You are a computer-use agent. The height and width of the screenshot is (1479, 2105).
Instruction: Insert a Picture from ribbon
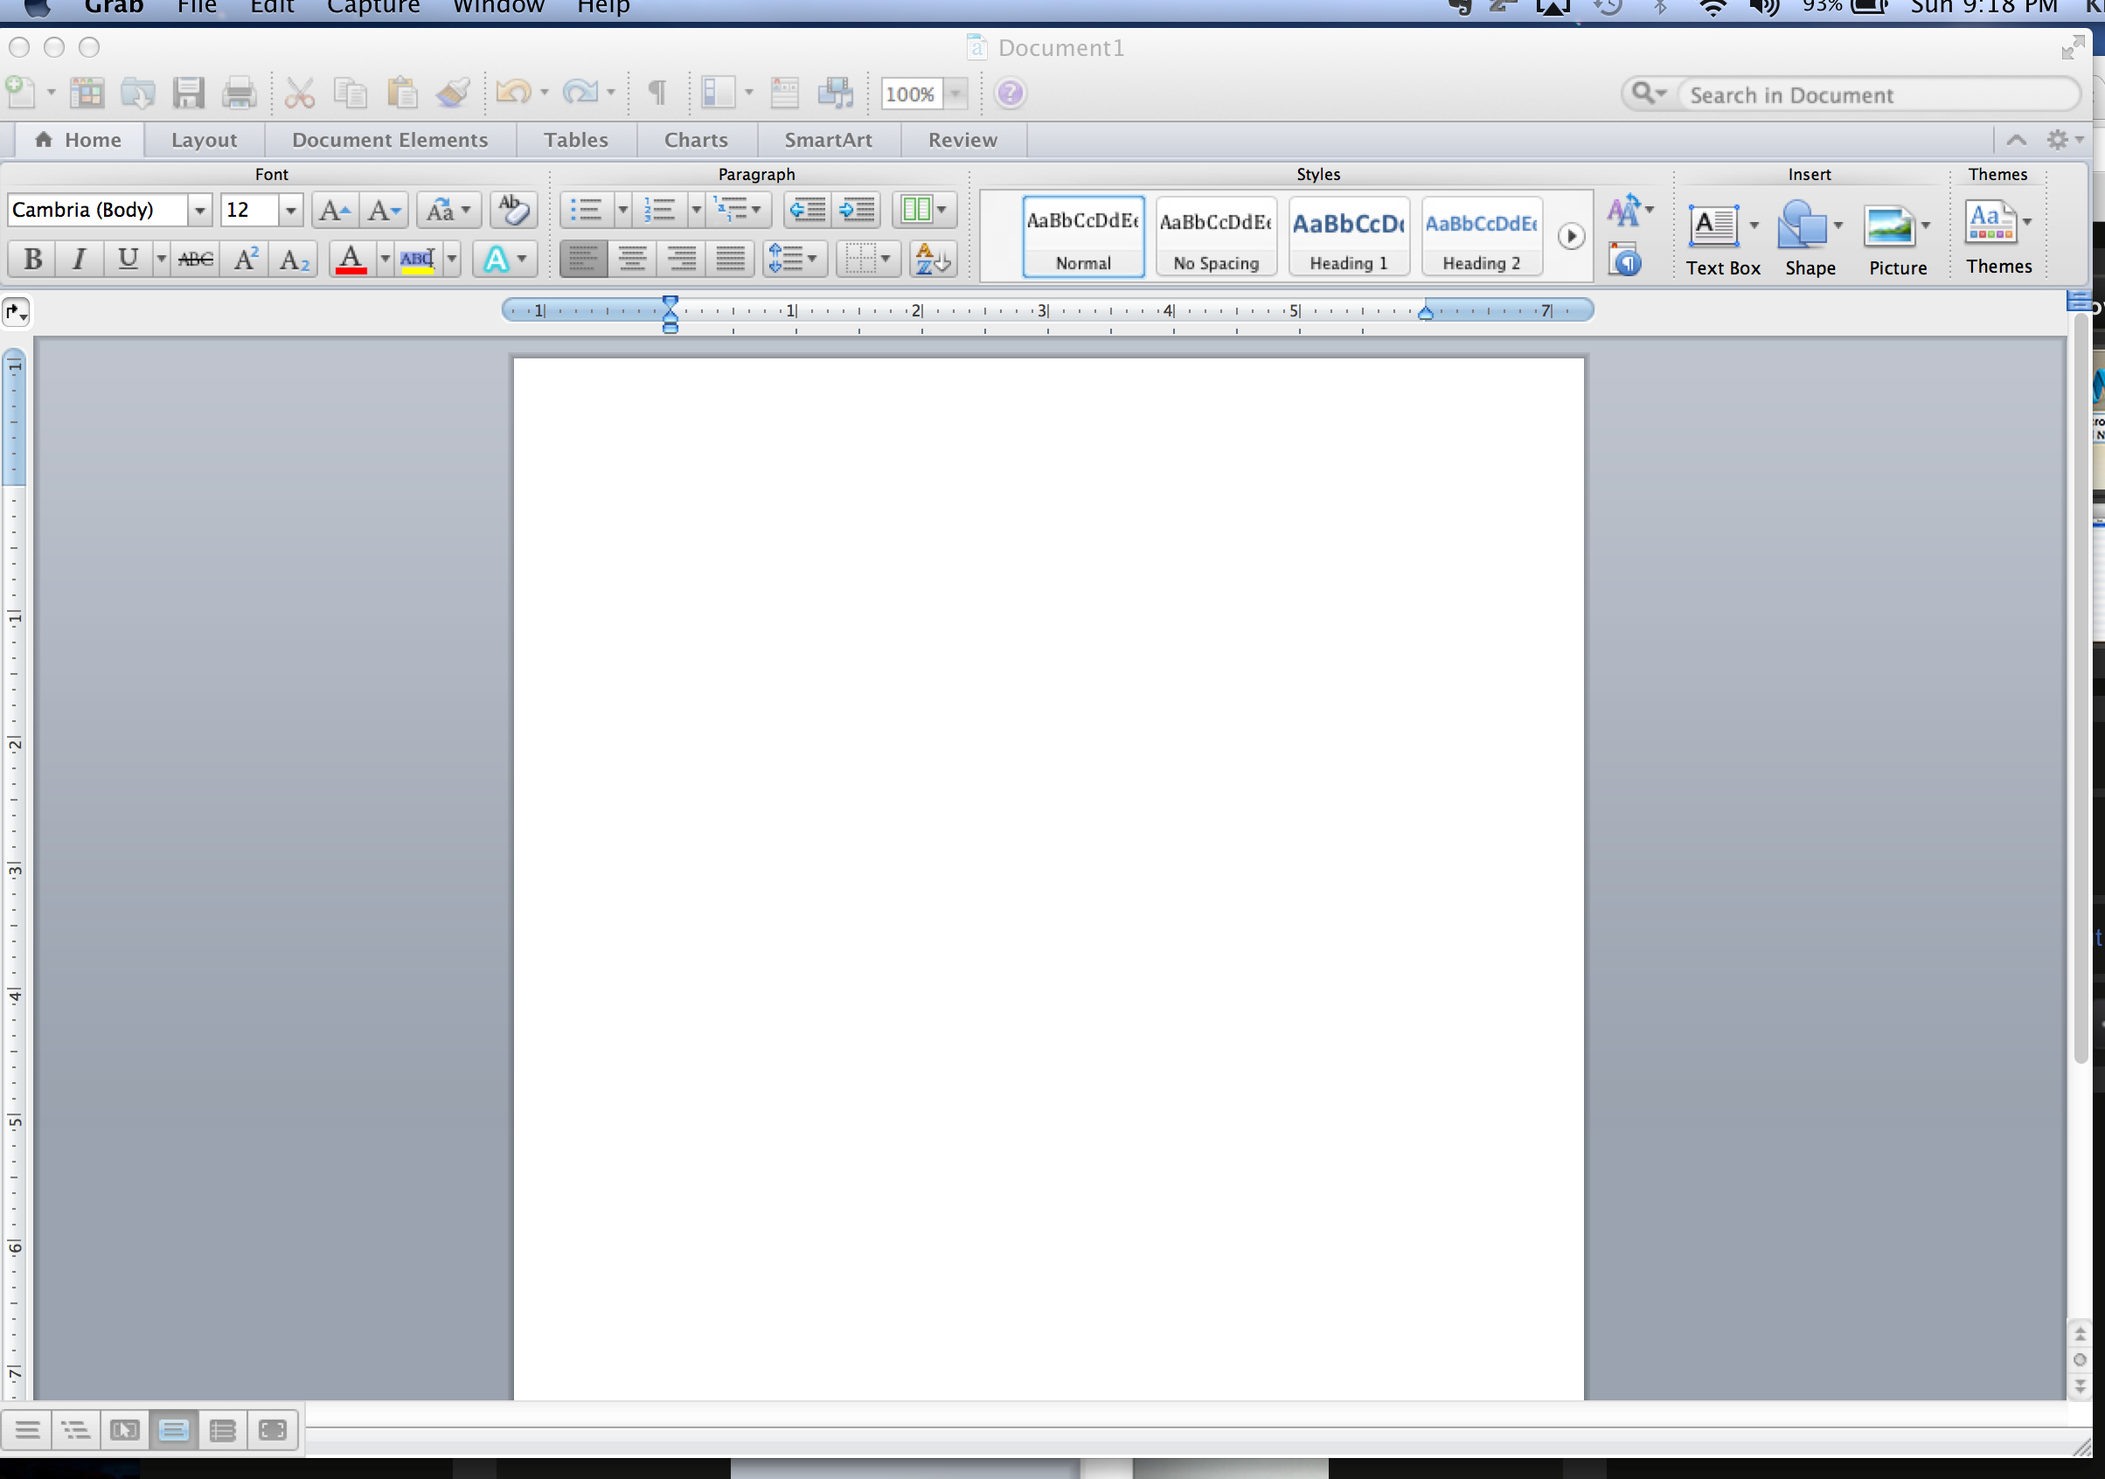[1890, 227]
